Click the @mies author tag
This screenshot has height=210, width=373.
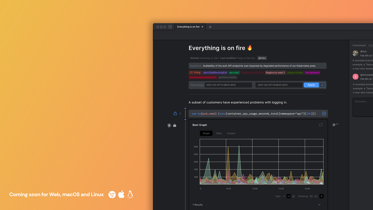[x=262, y=58]
